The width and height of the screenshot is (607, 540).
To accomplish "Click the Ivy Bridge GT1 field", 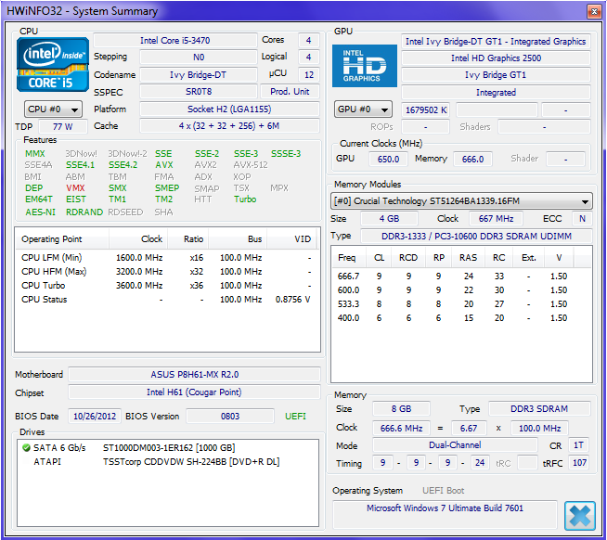I will coord(496,75).
